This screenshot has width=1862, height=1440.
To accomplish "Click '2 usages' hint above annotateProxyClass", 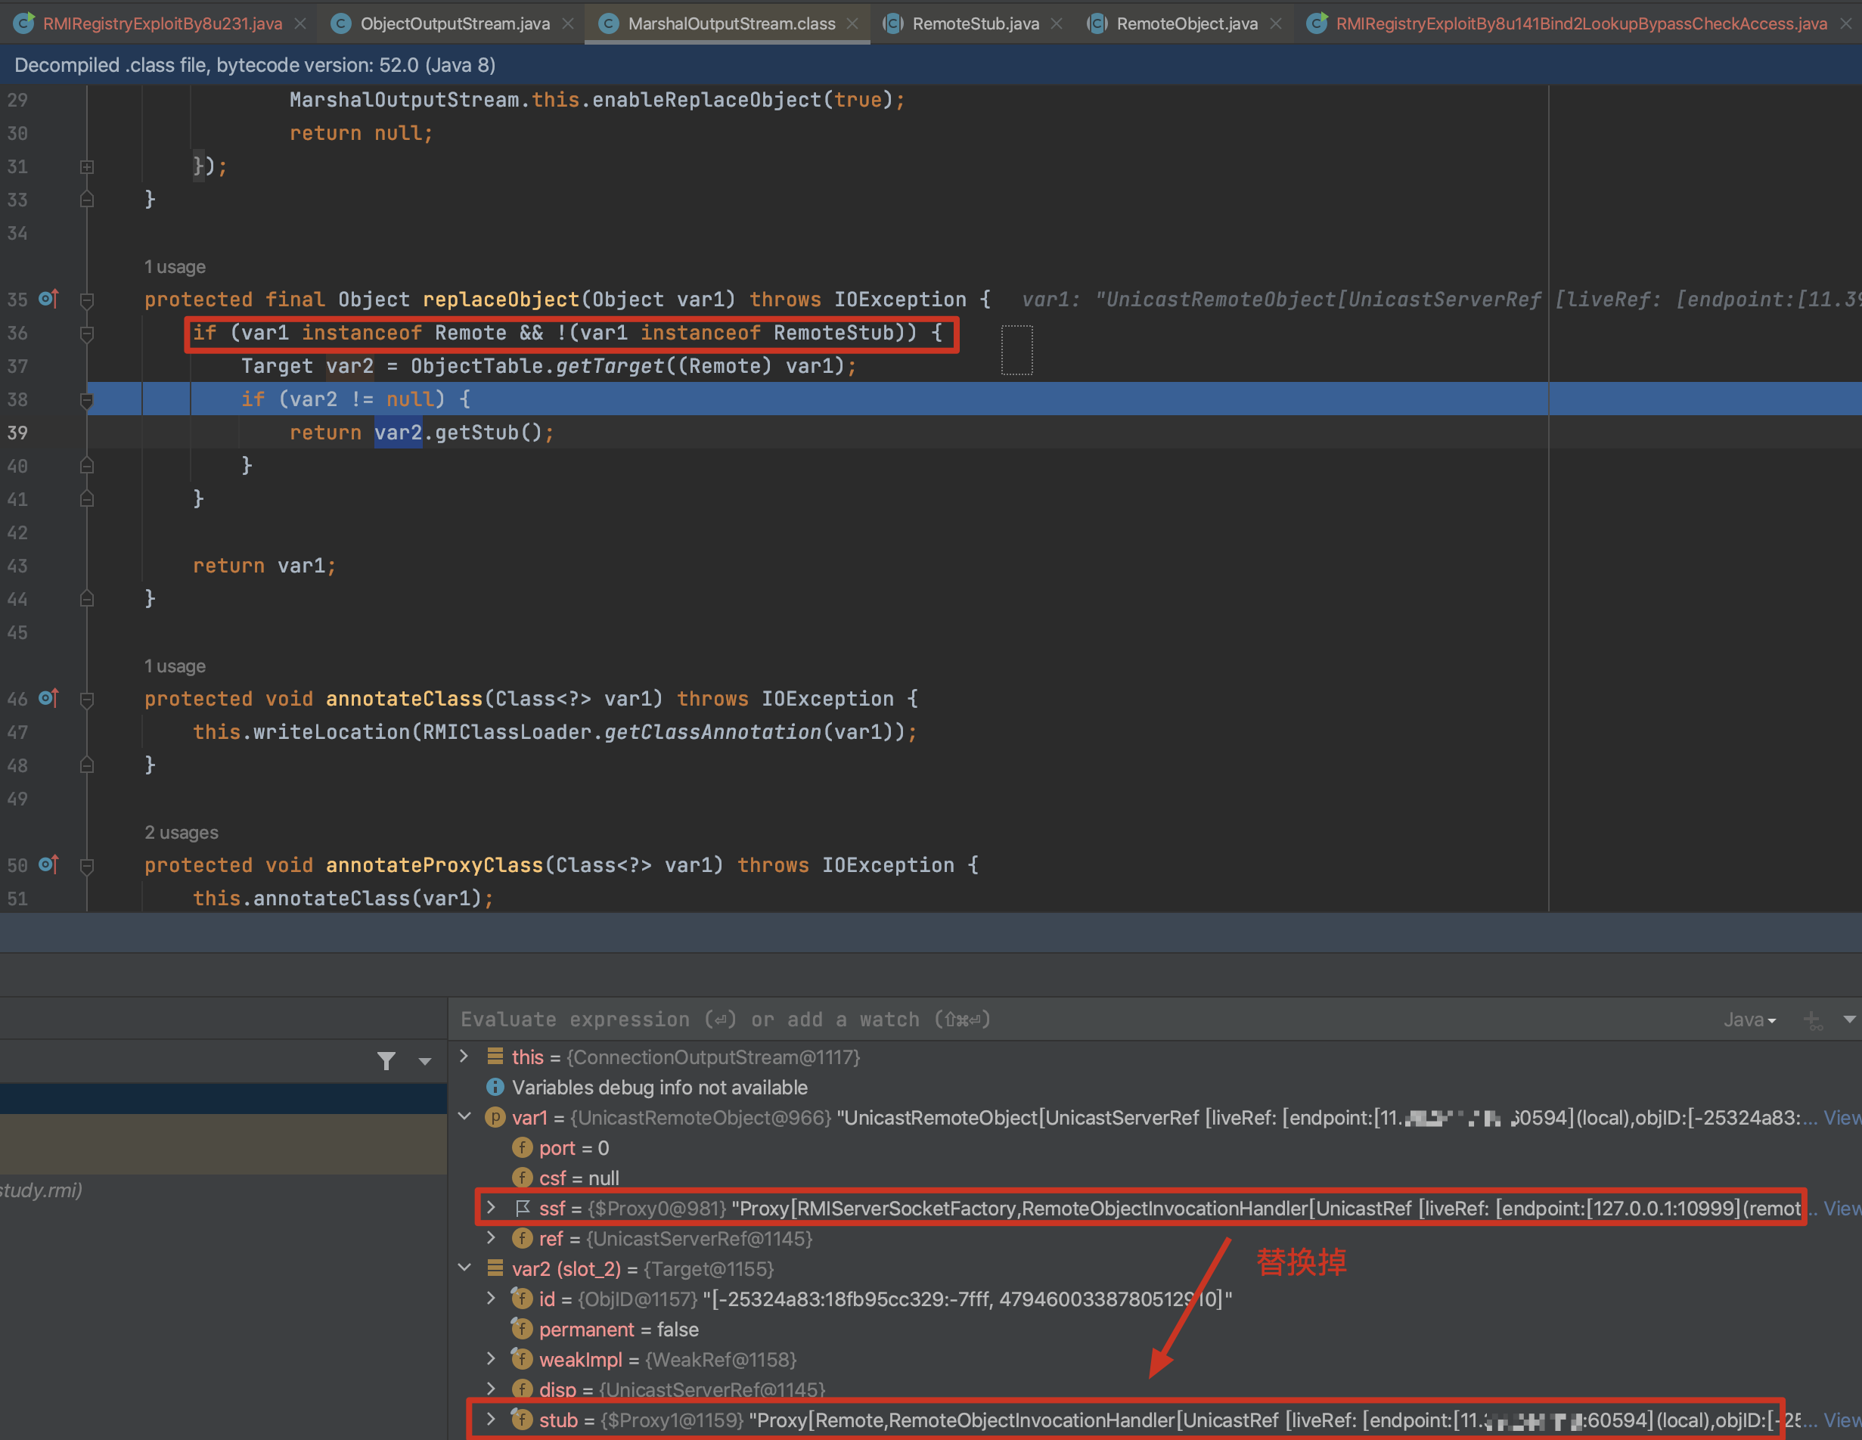I will coord(181,832).
